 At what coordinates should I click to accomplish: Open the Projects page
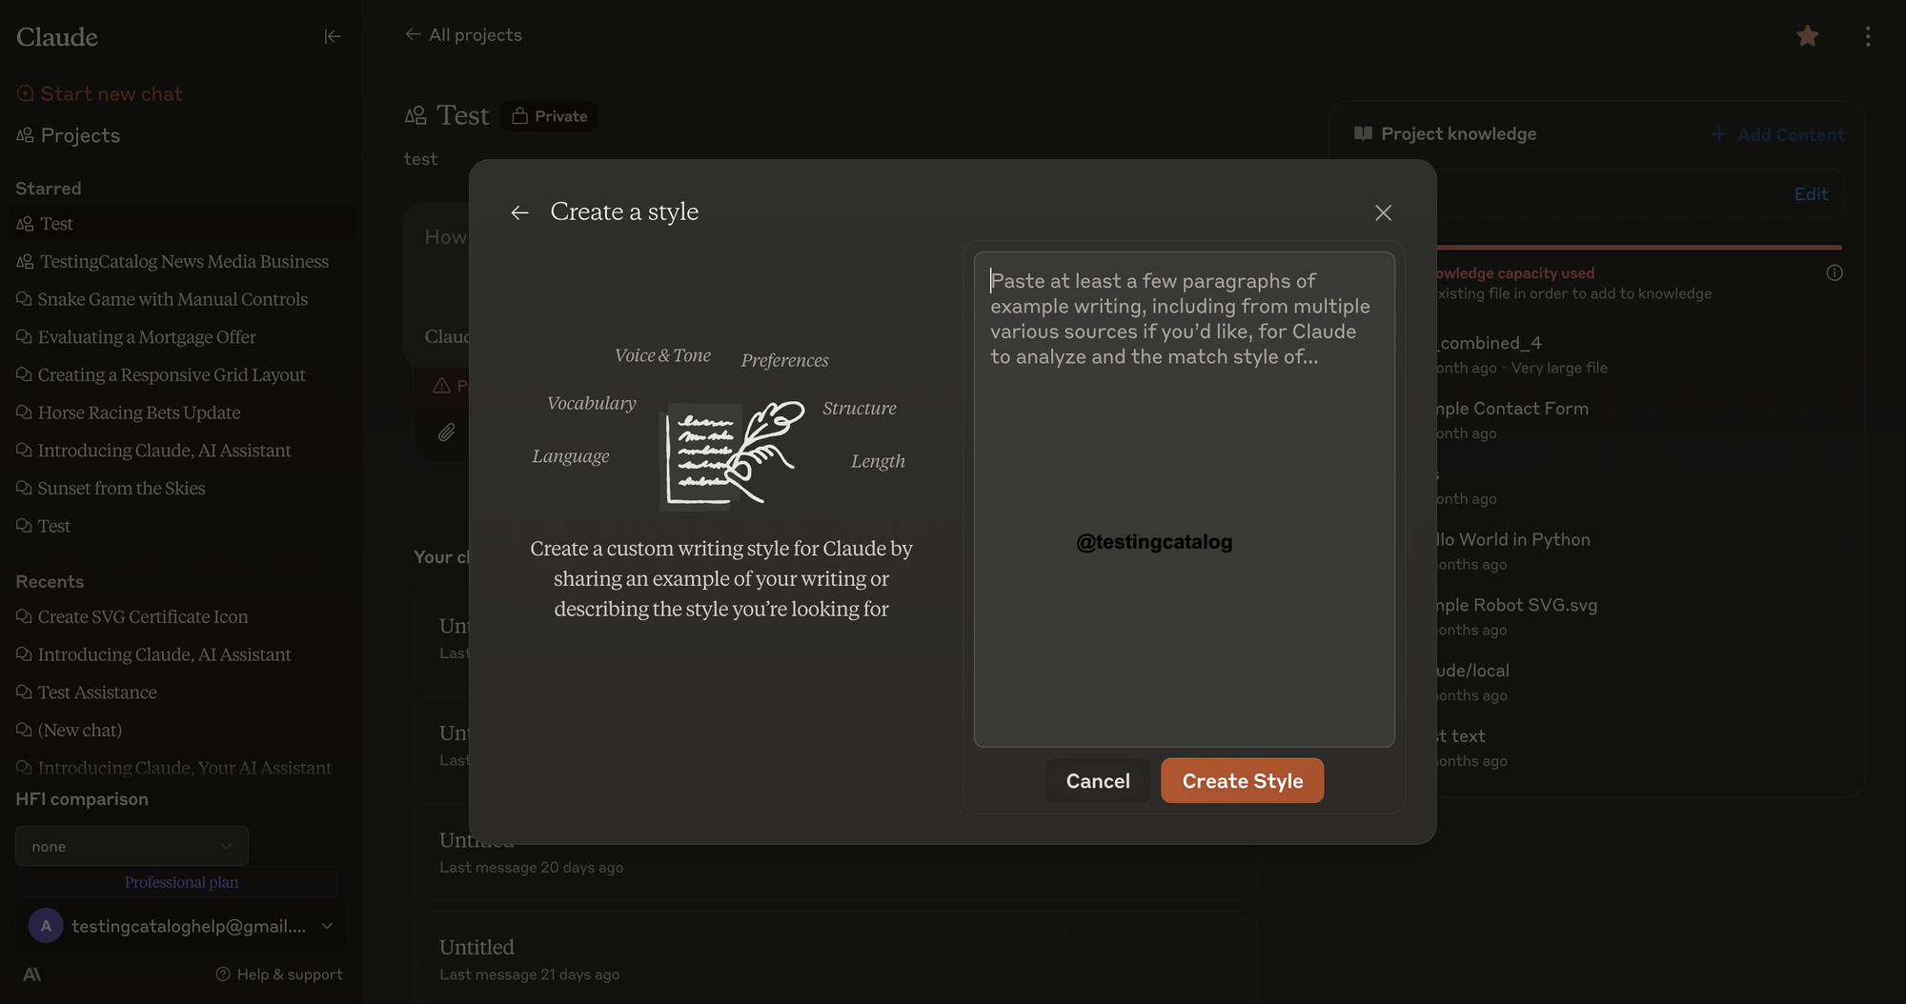(x=69, y=135)
